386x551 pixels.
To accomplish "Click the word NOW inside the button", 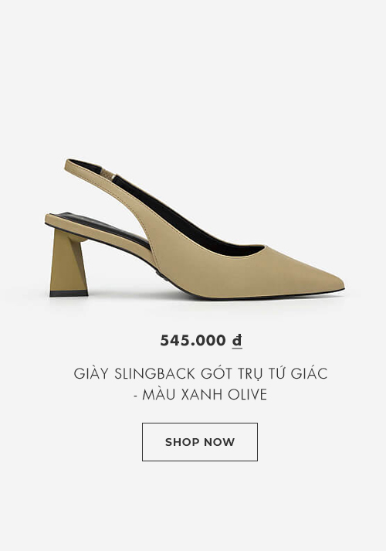I will tap(218, 442).
